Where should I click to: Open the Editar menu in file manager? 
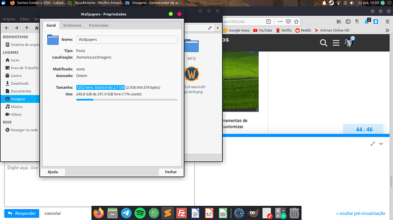pos(24,19)
